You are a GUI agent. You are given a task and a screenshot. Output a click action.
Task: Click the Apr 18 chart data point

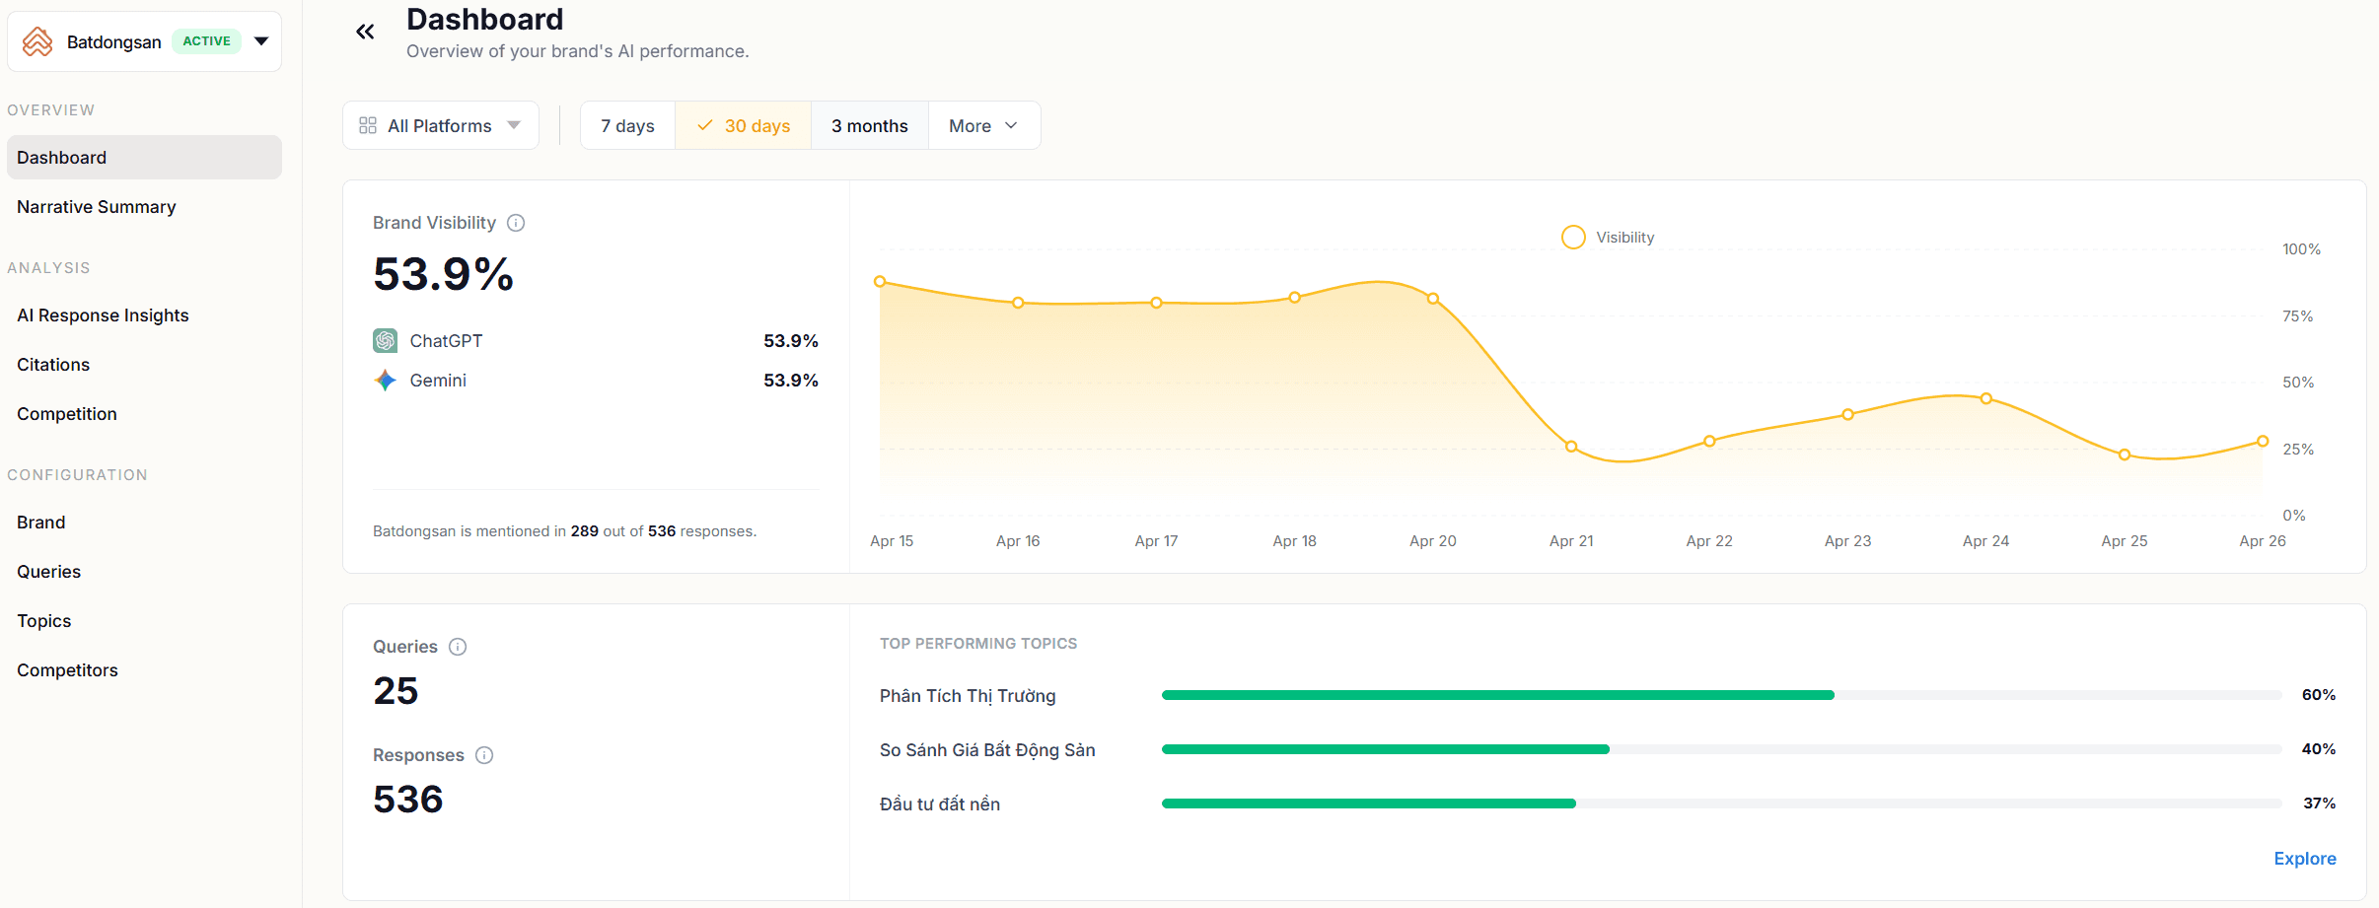[x=1294, y=297]
